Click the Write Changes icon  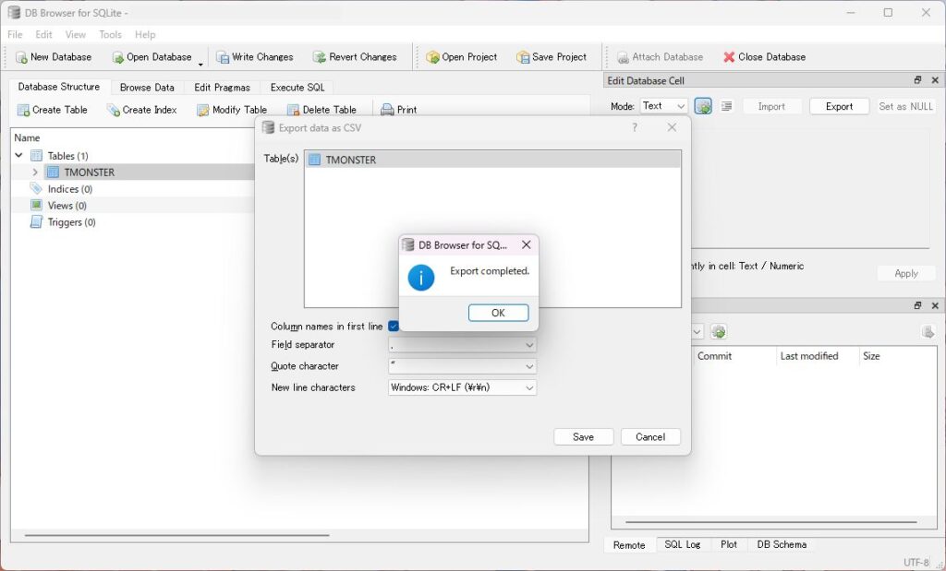tap(223, 57)
